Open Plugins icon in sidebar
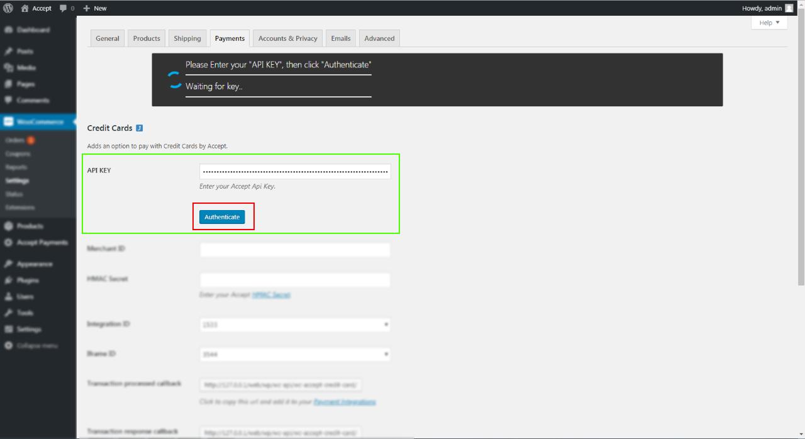The height and width of the screenshot is (439, 805). point(8,280)
